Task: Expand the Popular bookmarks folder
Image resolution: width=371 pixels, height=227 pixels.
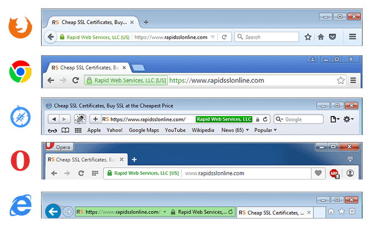Action: 266,130
